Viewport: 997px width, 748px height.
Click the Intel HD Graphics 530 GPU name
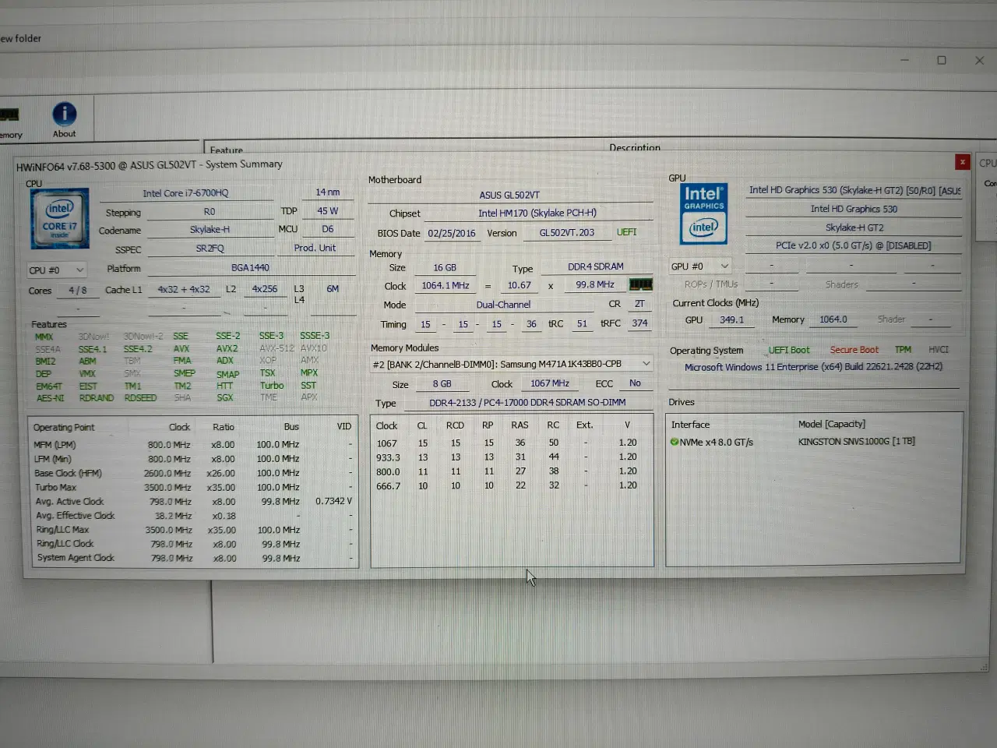coord(853,209)
